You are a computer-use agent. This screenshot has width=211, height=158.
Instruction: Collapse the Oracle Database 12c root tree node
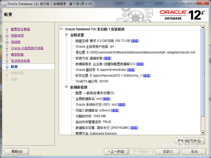pos(61,29)
